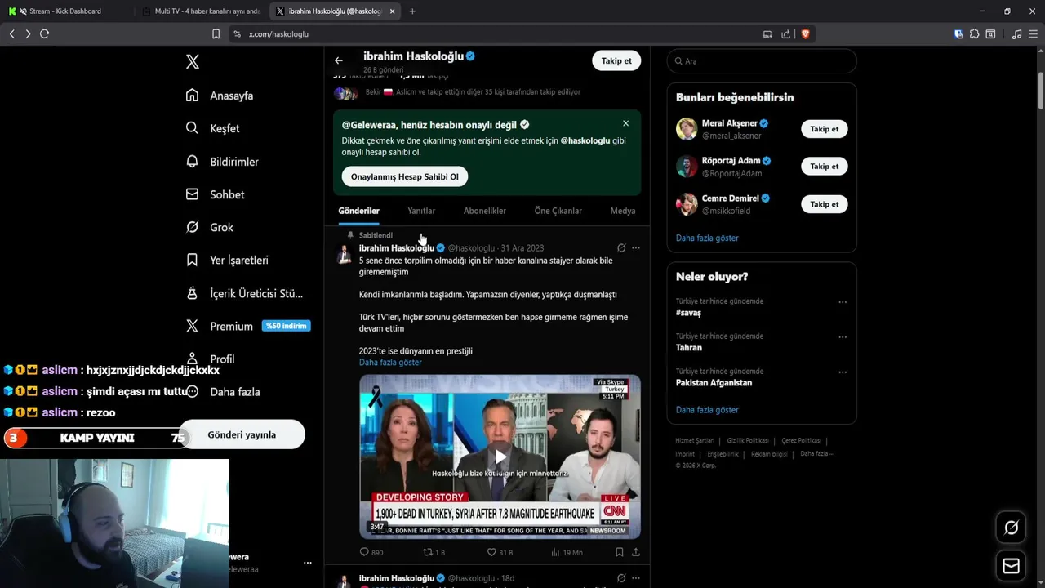Viewport: 1045px width, 588px height.
Task: Open options for Tahran trend
Action: click(843, 337)
